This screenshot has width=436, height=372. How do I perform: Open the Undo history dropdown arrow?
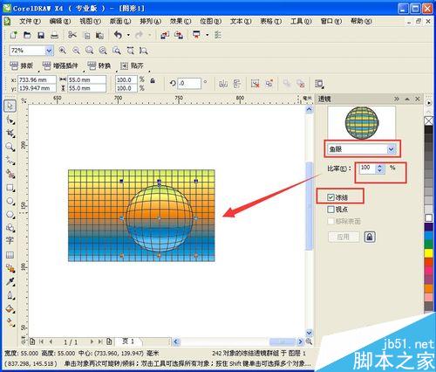[x=128, y=35]
